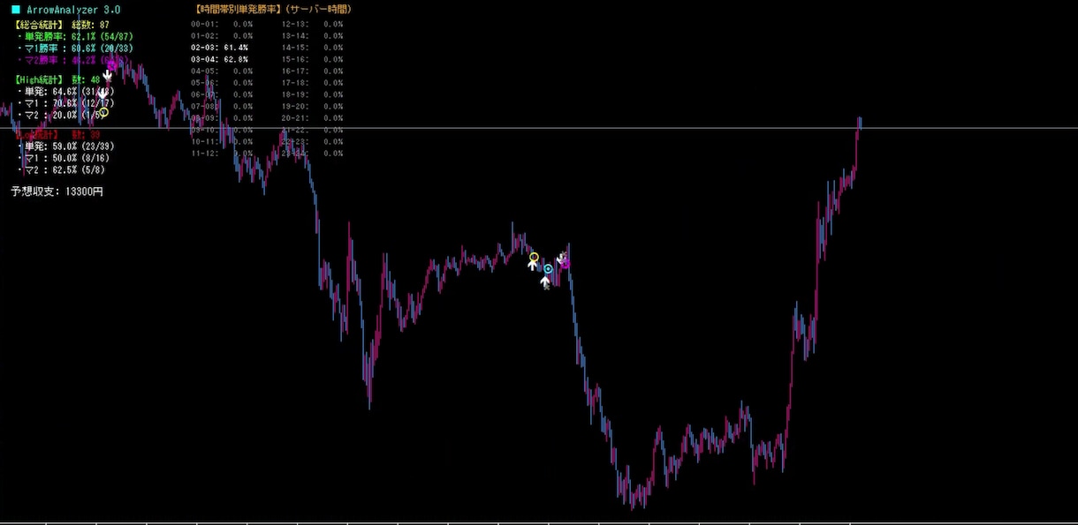Click the cyan square beside ArrowAnalyzer 3.0
1078x525 pixels.
click(x=16, y=10)
